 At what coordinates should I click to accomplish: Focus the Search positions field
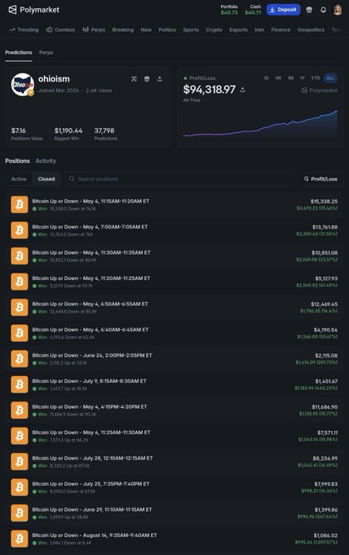point(179,179)
